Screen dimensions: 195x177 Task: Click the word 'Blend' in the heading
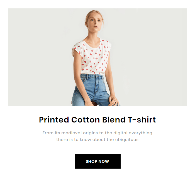pyautogui.click(x=114, y=120)
